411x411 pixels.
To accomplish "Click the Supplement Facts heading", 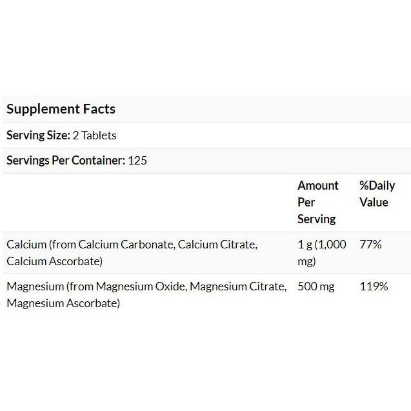I will coord(61,109).
